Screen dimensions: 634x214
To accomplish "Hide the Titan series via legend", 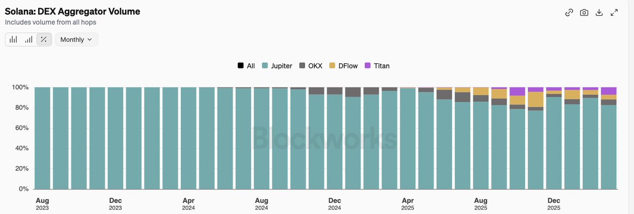I will (x=381, y=66).
